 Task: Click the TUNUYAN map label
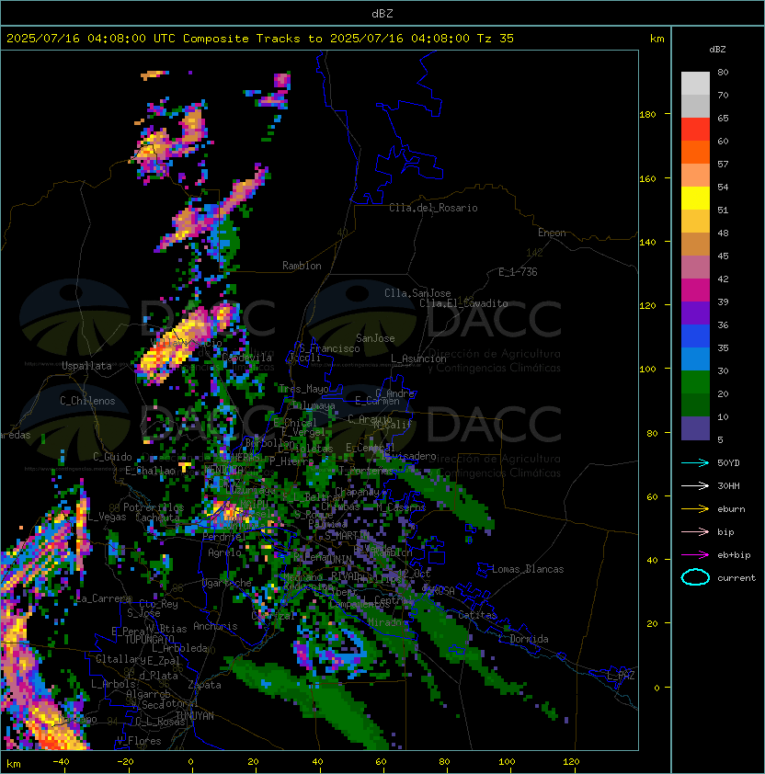pos(195,716)
